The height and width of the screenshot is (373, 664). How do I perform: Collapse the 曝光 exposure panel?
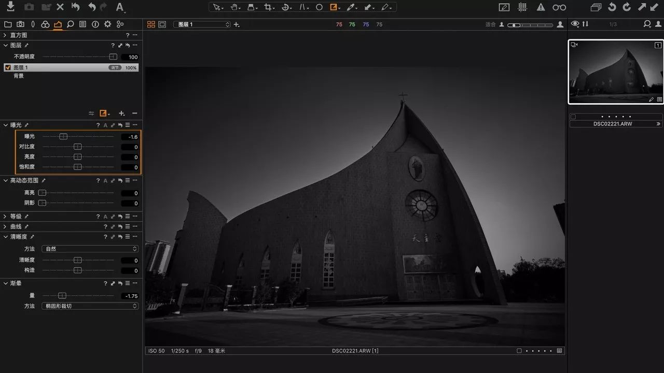click(x=5, y=125)
